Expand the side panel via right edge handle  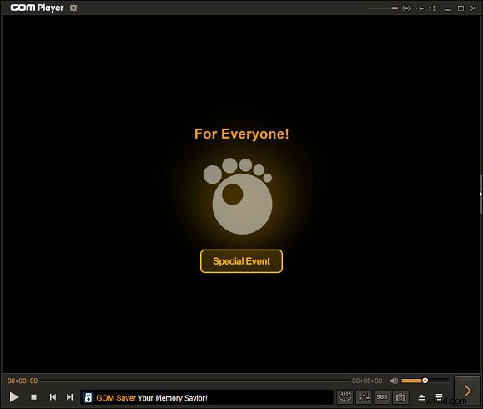pyautogui.click(x=480, y=194)
